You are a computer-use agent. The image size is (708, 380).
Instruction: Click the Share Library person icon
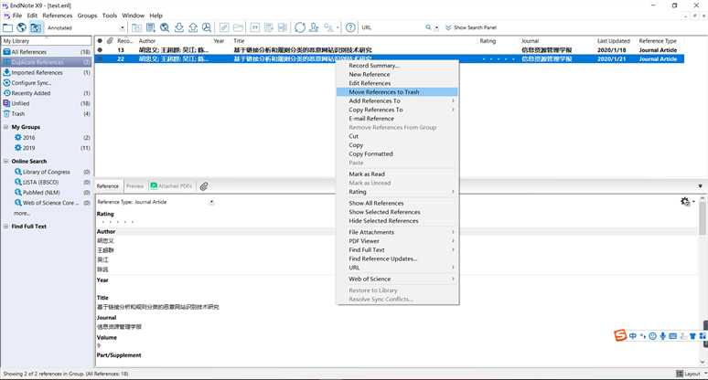[314, 27]
